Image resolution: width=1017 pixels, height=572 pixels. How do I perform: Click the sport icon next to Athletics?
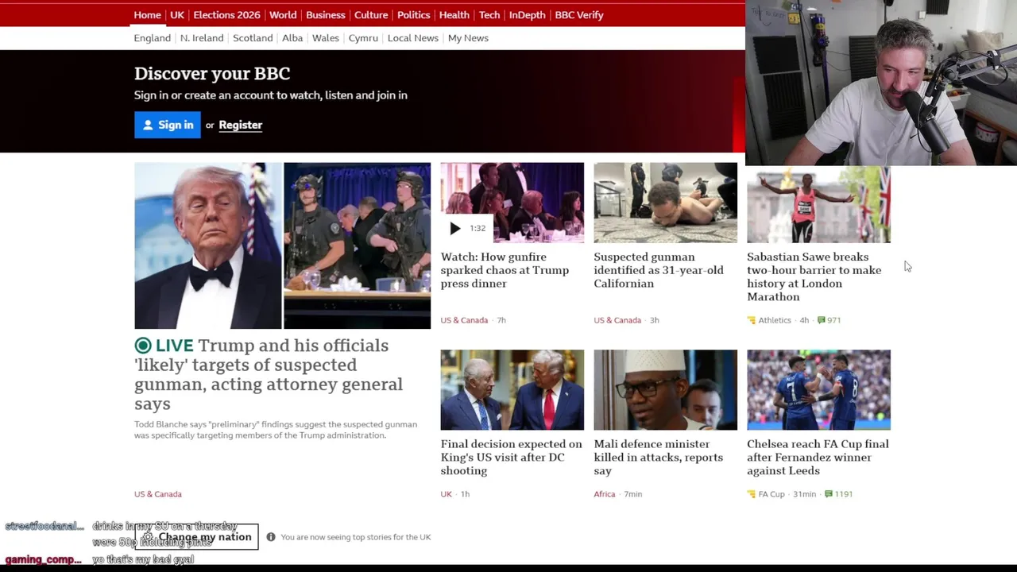pos(752,320)
